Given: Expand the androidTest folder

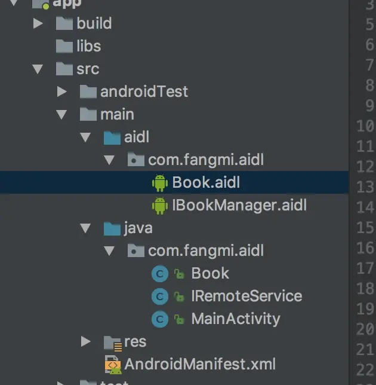Looking at the screenshot, I should pyautogui.click(x=62, y=92).
